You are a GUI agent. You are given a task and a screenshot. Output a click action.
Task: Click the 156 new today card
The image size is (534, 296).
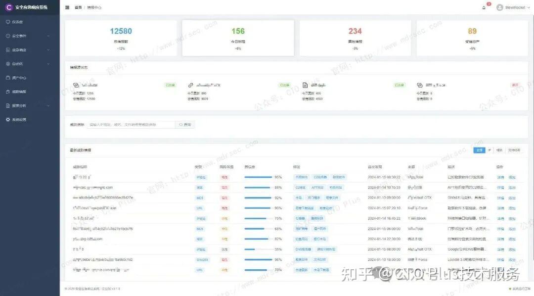238,38
